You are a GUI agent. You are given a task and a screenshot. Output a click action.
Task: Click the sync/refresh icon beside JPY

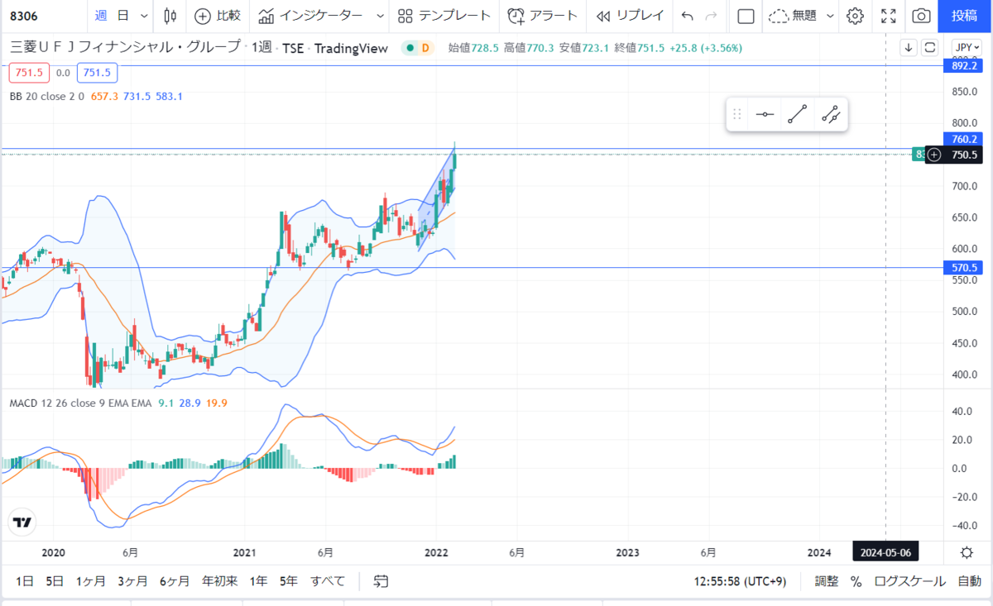930,47
